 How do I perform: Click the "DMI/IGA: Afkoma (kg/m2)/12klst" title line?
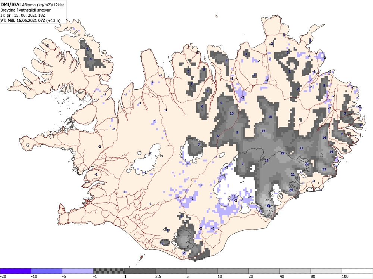coord(32,5)
